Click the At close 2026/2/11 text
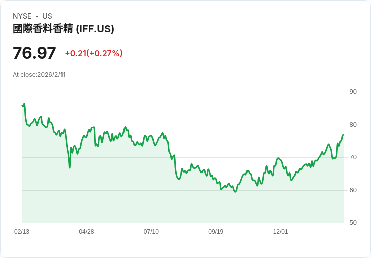Screen dimensions: 371x258 [39, 75]
